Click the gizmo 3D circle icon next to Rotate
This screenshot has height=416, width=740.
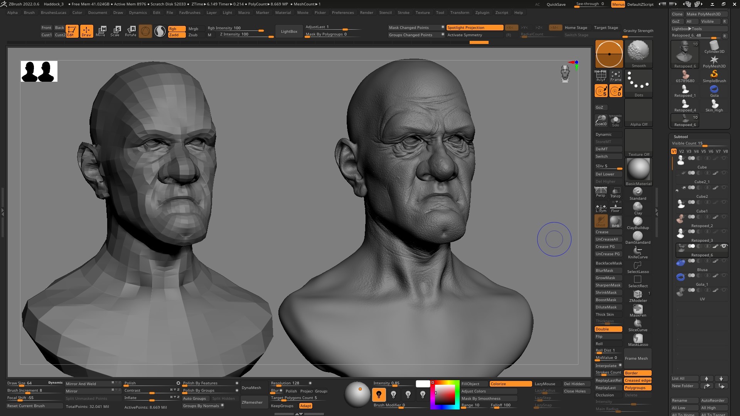pyautogui.click(x=145, y=31)
